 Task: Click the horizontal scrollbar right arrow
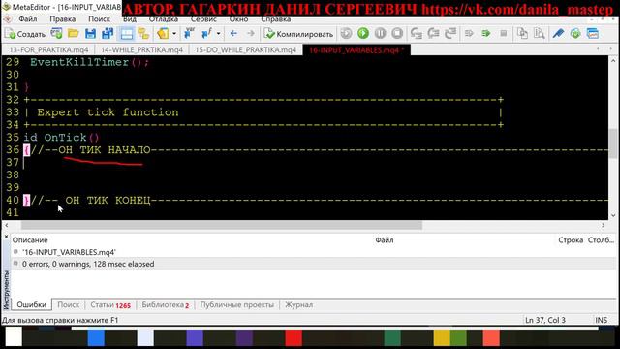click(x=603, y=225)
